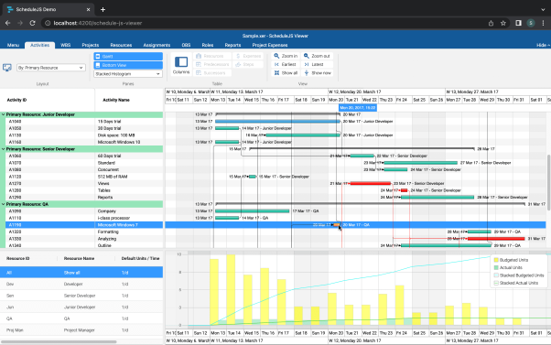Image resolution: width=551 pixels, height=345 pixels.
Task: Toggle Steps table option
Action: [x=248, y=64]
